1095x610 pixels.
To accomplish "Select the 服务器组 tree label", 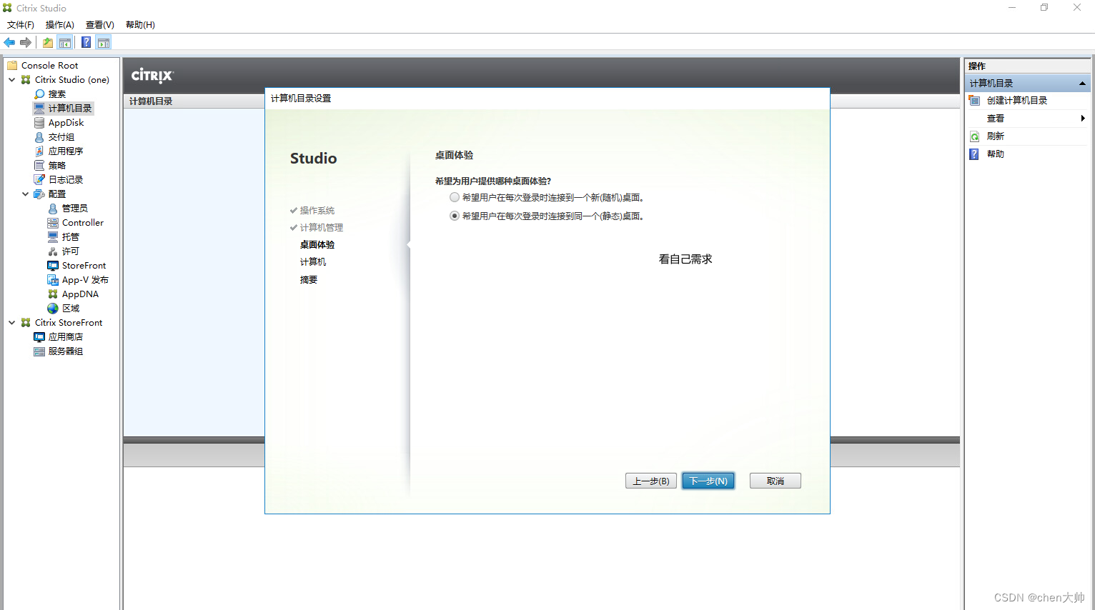I will [66, 351].
